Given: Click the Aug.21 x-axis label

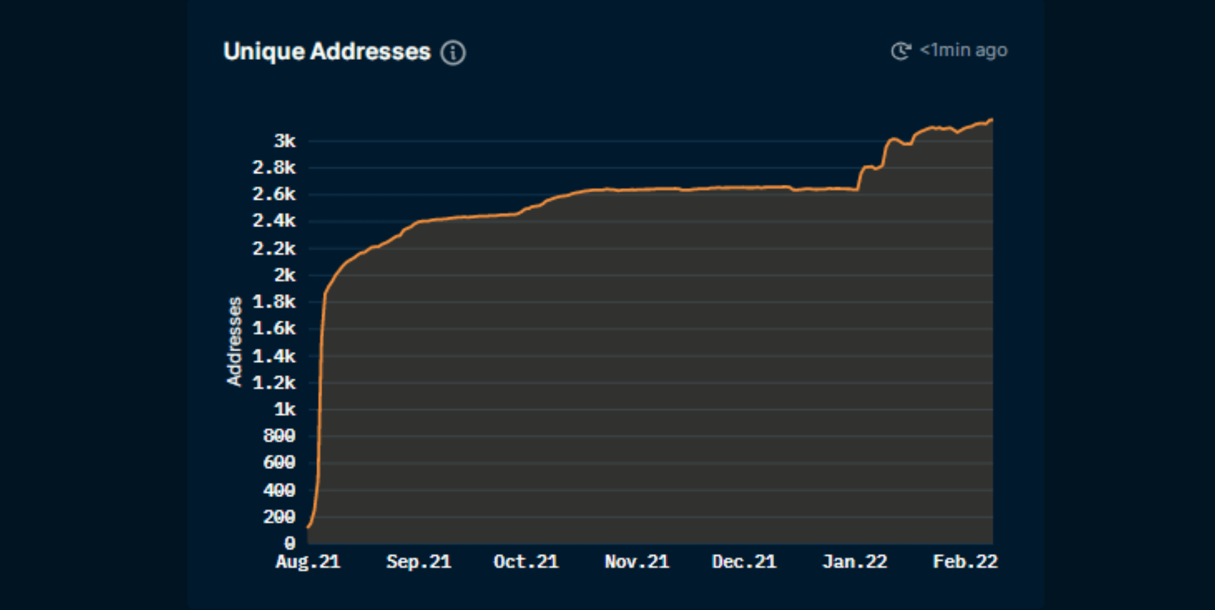Looking at the screenshot, I should click(308, 562).
